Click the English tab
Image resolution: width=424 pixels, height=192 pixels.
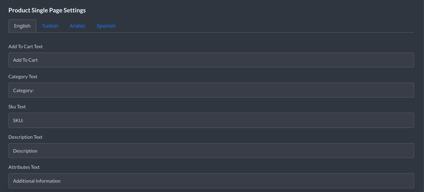pos(22,26)
